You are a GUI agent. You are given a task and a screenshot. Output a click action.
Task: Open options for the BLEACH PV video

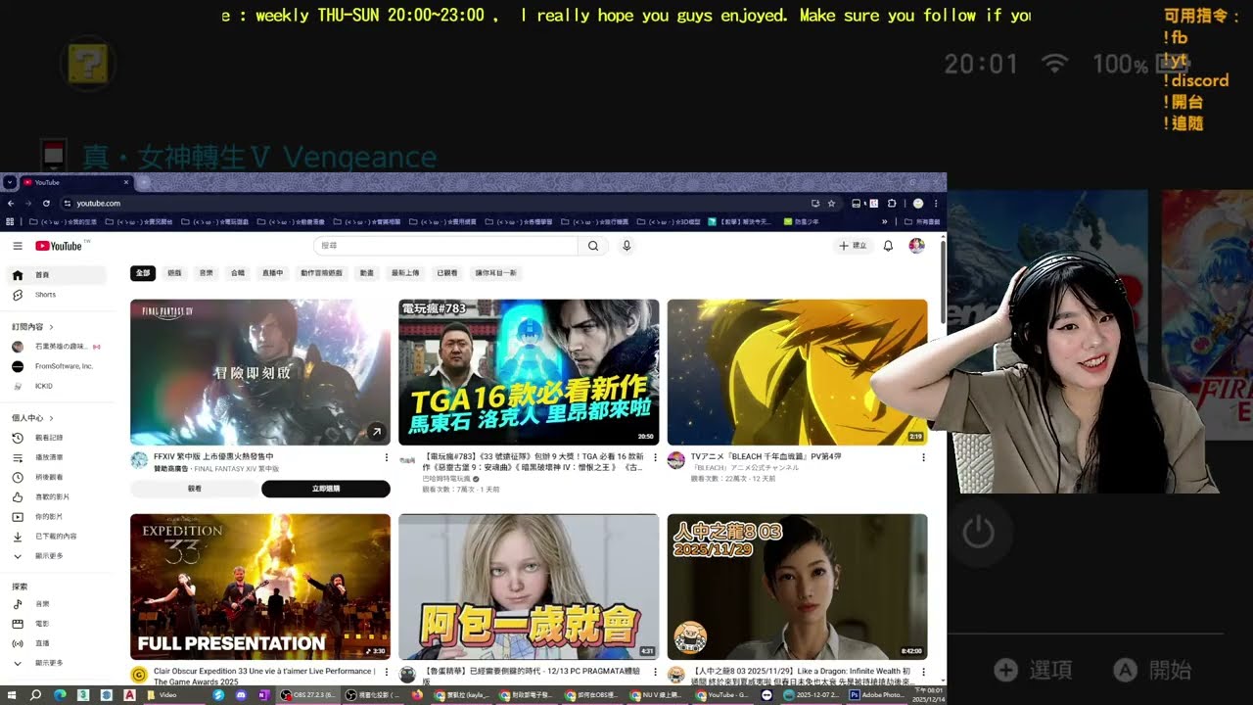click(923, 457)
